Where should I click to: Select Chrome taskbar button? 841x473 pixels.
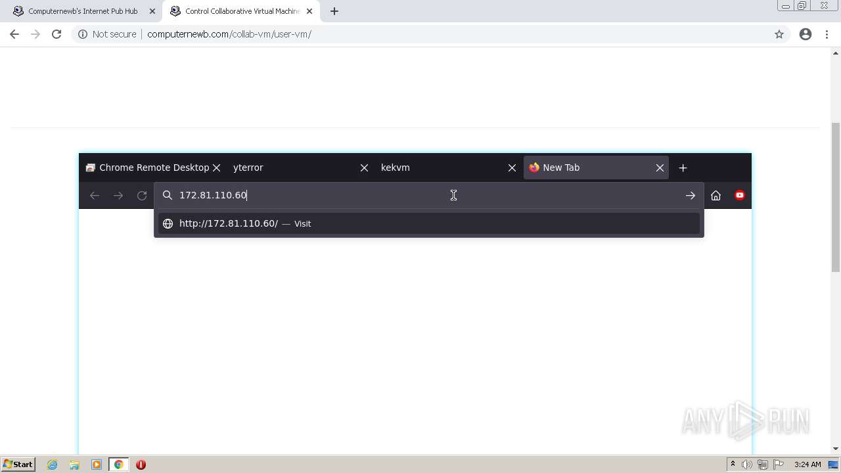(x=119, y=464)
